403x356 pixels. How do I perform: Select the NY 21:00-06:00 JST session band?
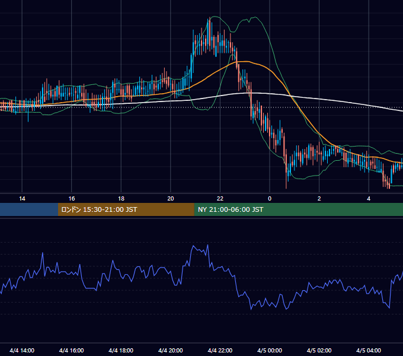[x=298, y=209]
